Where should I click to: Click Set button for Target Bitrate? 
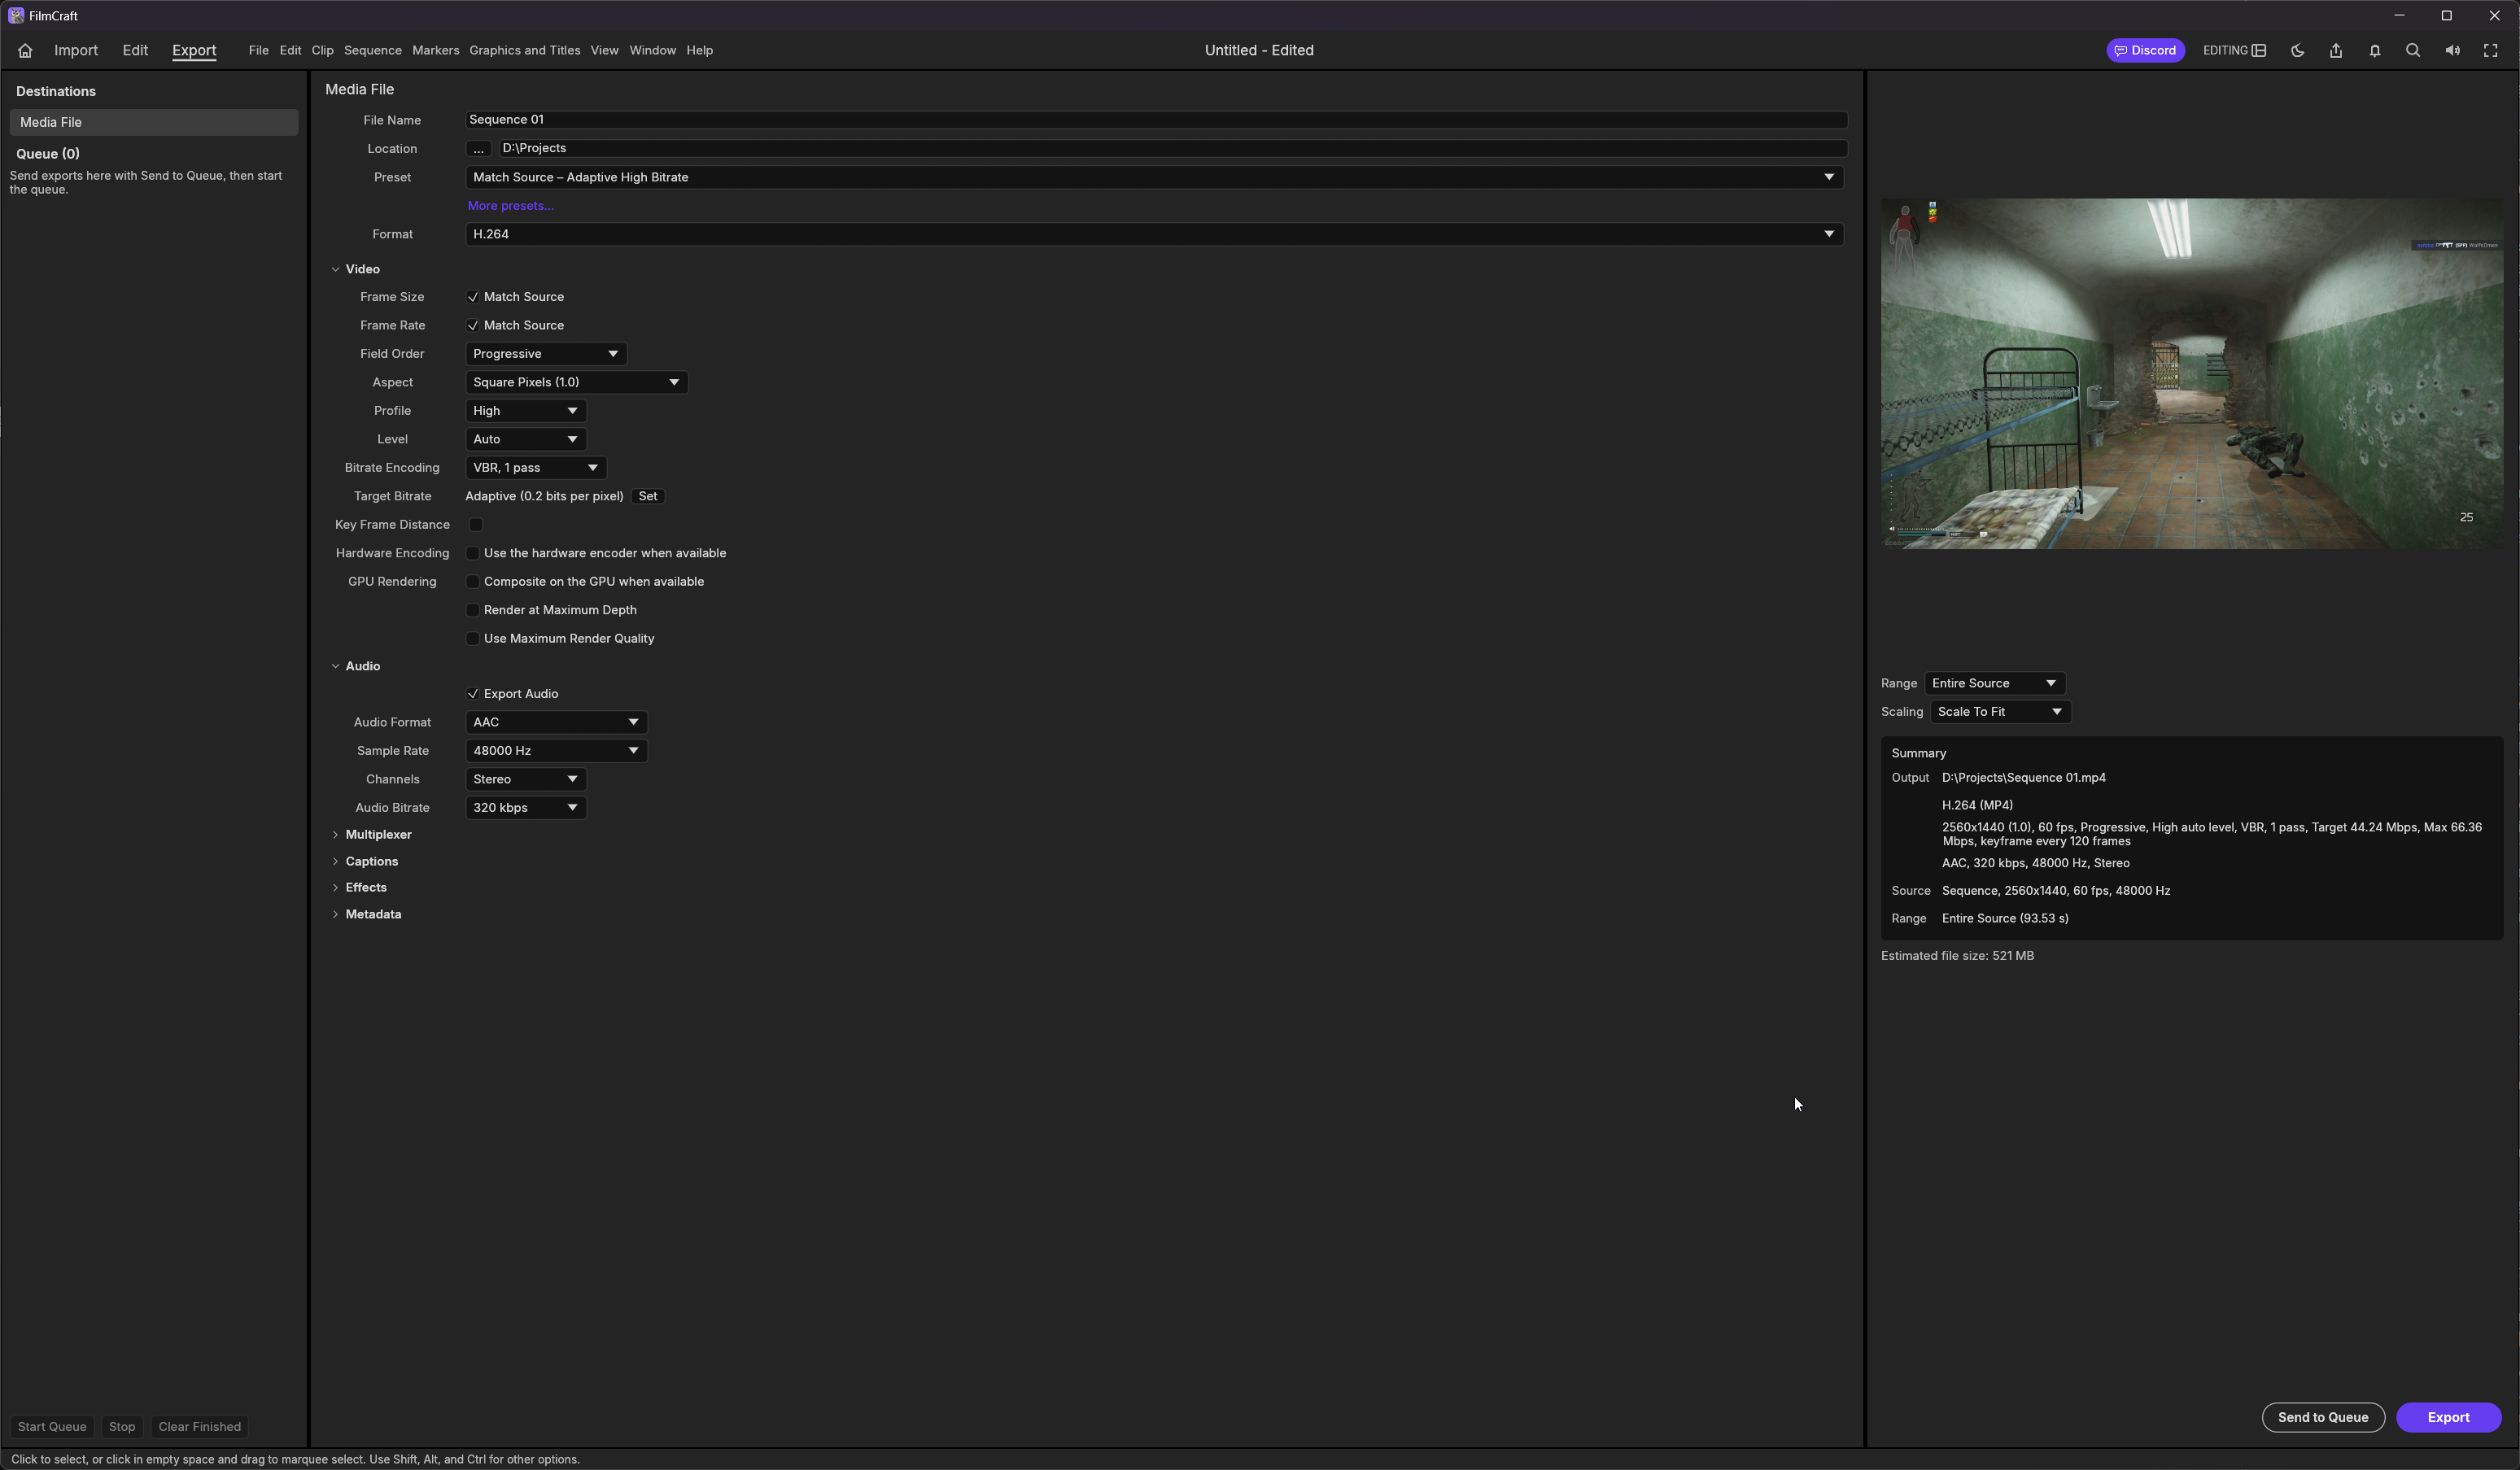pos(648,496)
